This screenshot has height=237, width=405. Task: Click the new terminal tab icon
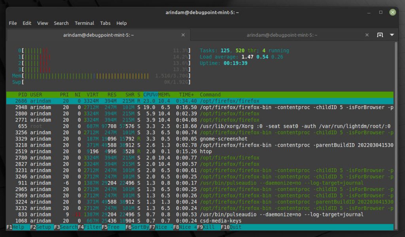pos(380,35)
